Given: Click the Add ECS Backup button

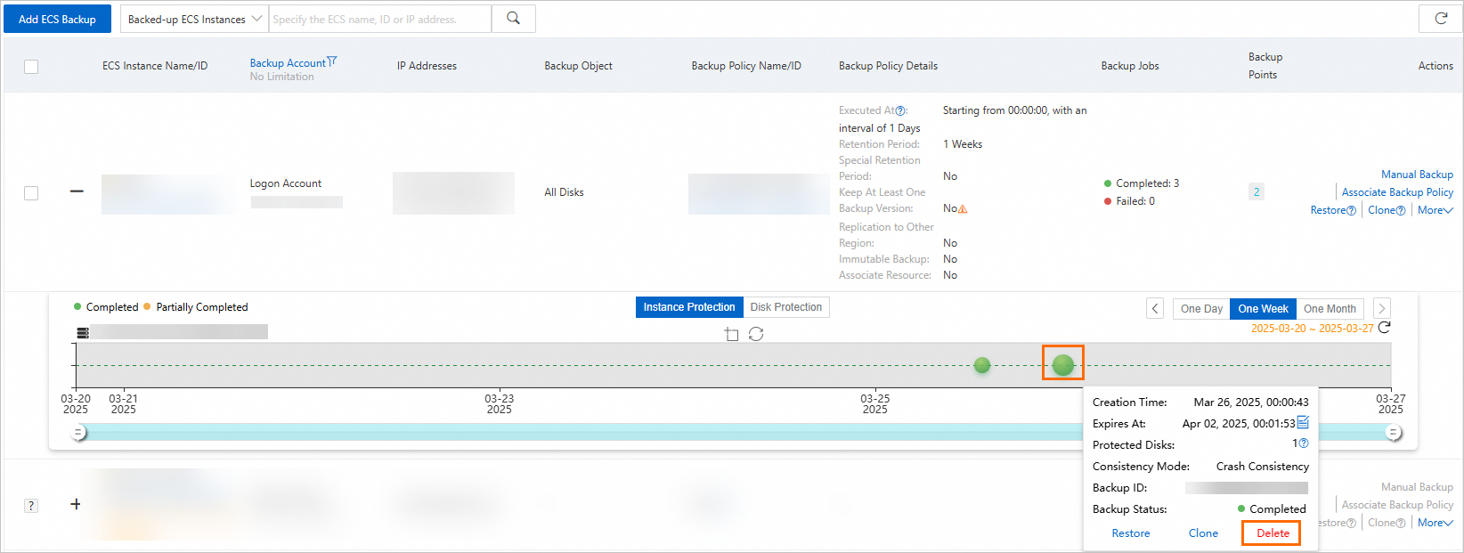Looking at the screenshot, I should point(57,19).
